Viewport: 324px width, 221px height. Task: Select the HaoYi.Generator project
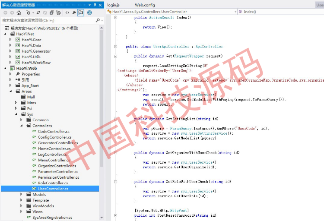click(36, 51)
